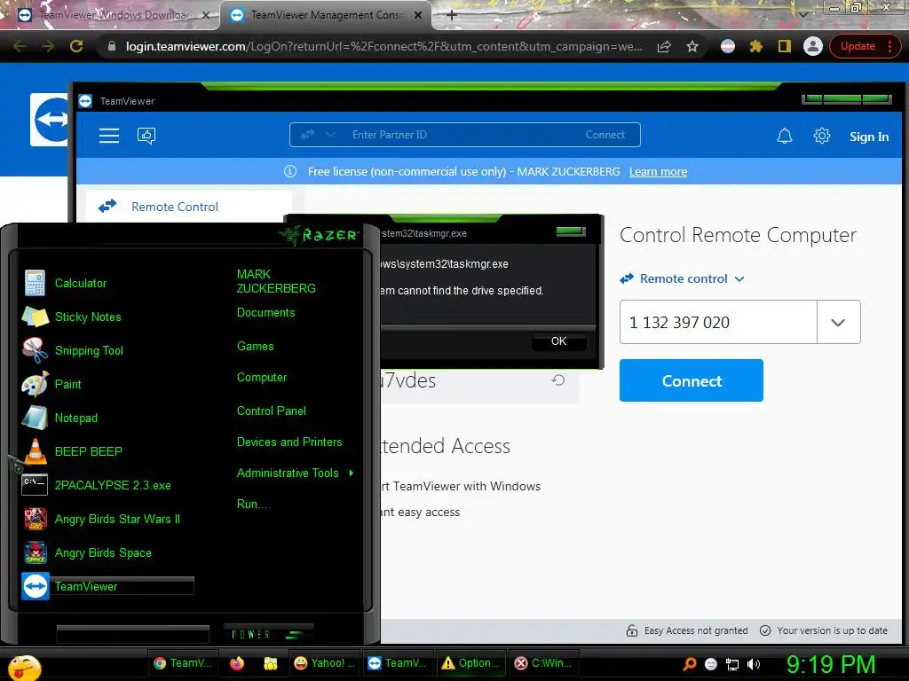The width and height of the screenshot is (909, 681).
Task: Click the version up-to-date checkmark icon
Action: click(x=765, y=630)
